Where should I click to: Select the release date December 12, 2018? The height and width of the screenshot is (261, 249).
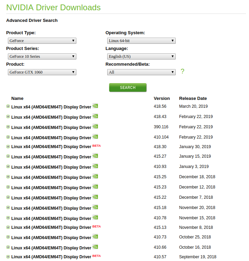click(x=197, y=187)
